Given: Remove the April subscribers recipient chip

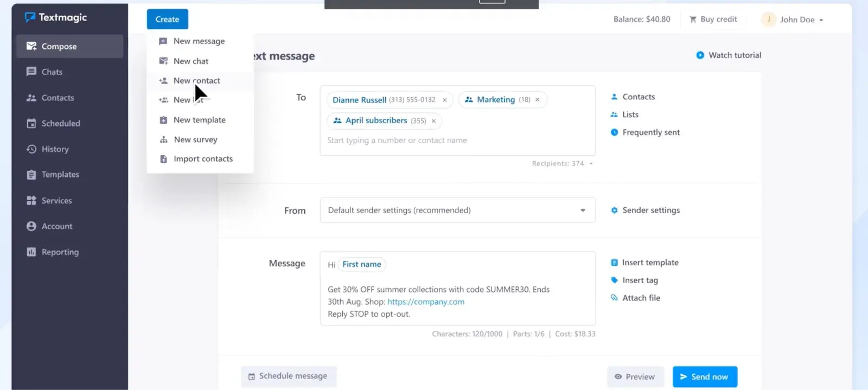Looking at the screenshot, I should coord(433,121).
